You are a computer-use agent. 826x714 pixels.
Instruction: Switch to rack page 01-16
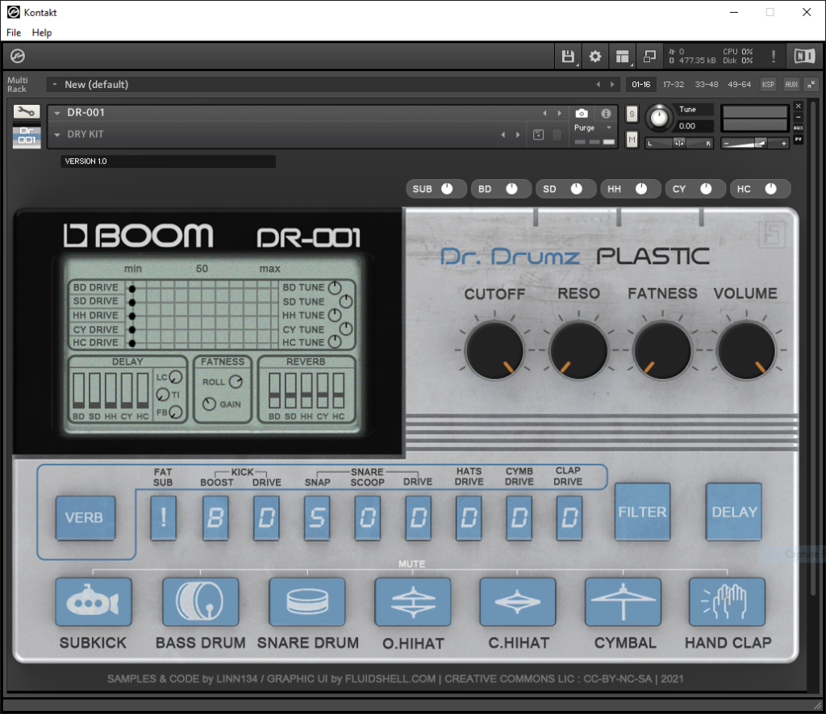641,85
